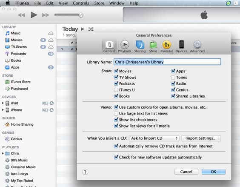Open the Sharing preferences tab

(x=140, y=46)
